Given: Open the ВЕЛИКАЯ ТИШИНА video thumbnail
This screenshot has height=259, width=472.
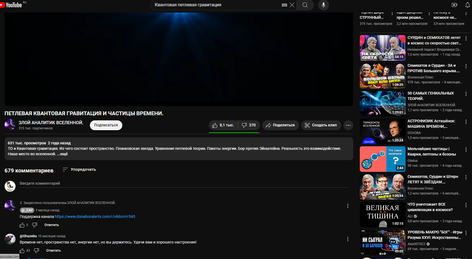Looking at the screenshot, I should click(382, 215).
